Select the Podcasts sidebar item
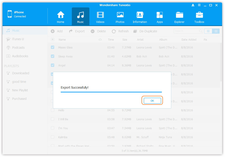Image resolution: width=225 pixels, height=157 pixels. (18, 48)
